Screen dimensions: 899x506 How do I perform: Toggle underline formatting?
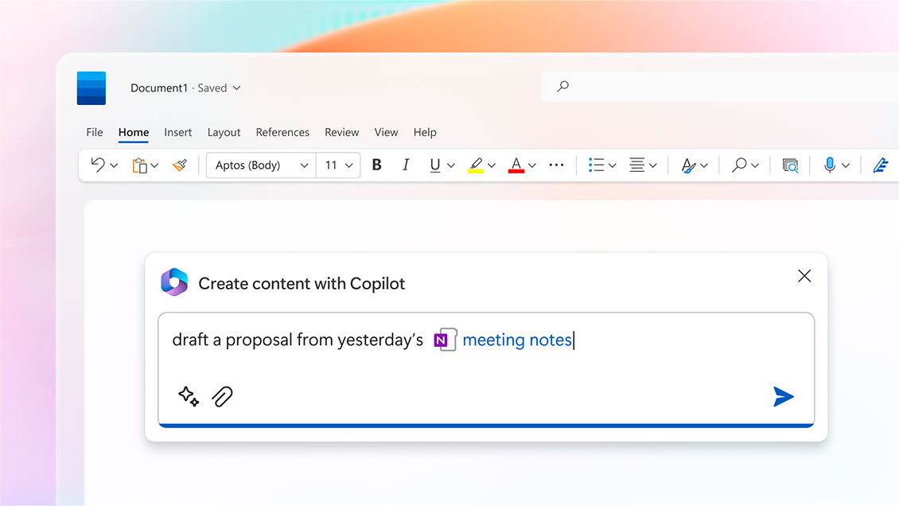tap(435, 165)
